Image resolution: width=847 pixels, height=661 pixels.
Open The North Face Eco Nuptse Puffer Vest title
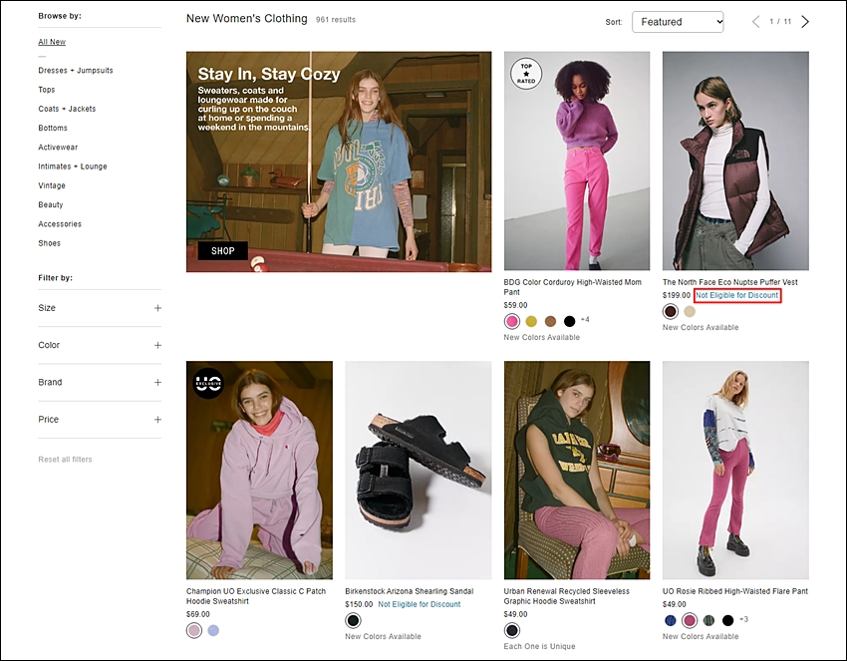point(730,282)
